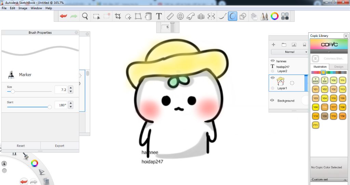Select the Transform/Distort tool
The height and width of the screenshot is (185, 350).
tap(138, 16)
